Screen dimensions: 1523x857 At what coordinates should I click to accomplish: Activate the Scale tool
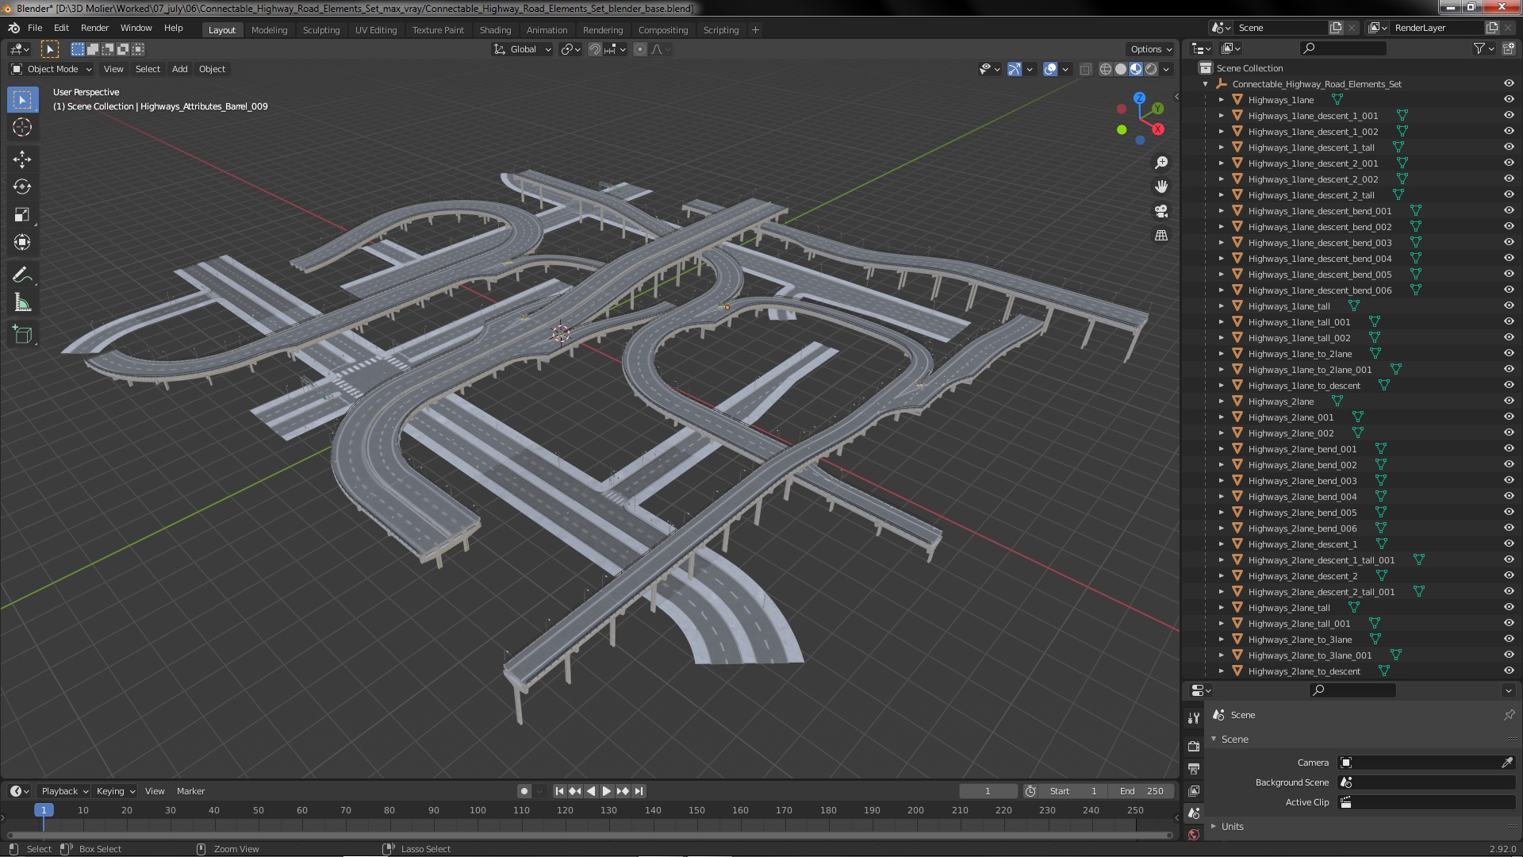pyautogui.click(x=22, y=214)
